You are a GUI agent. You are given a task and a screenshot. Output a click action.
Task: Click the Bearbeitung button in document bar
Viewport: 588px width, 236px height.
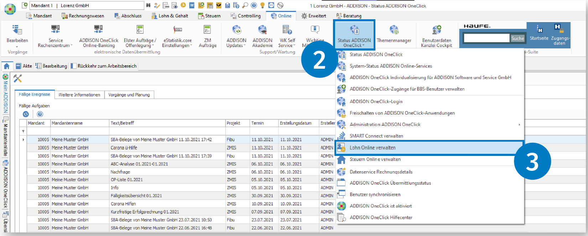51,66
